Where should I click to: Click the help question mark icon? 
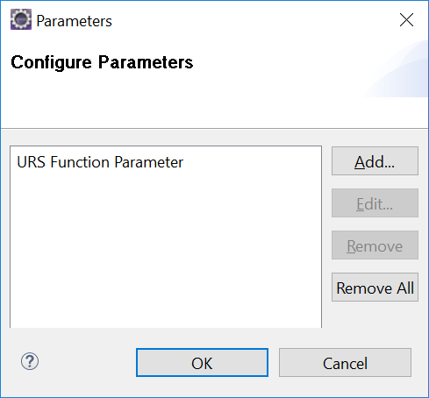point(30,361)
